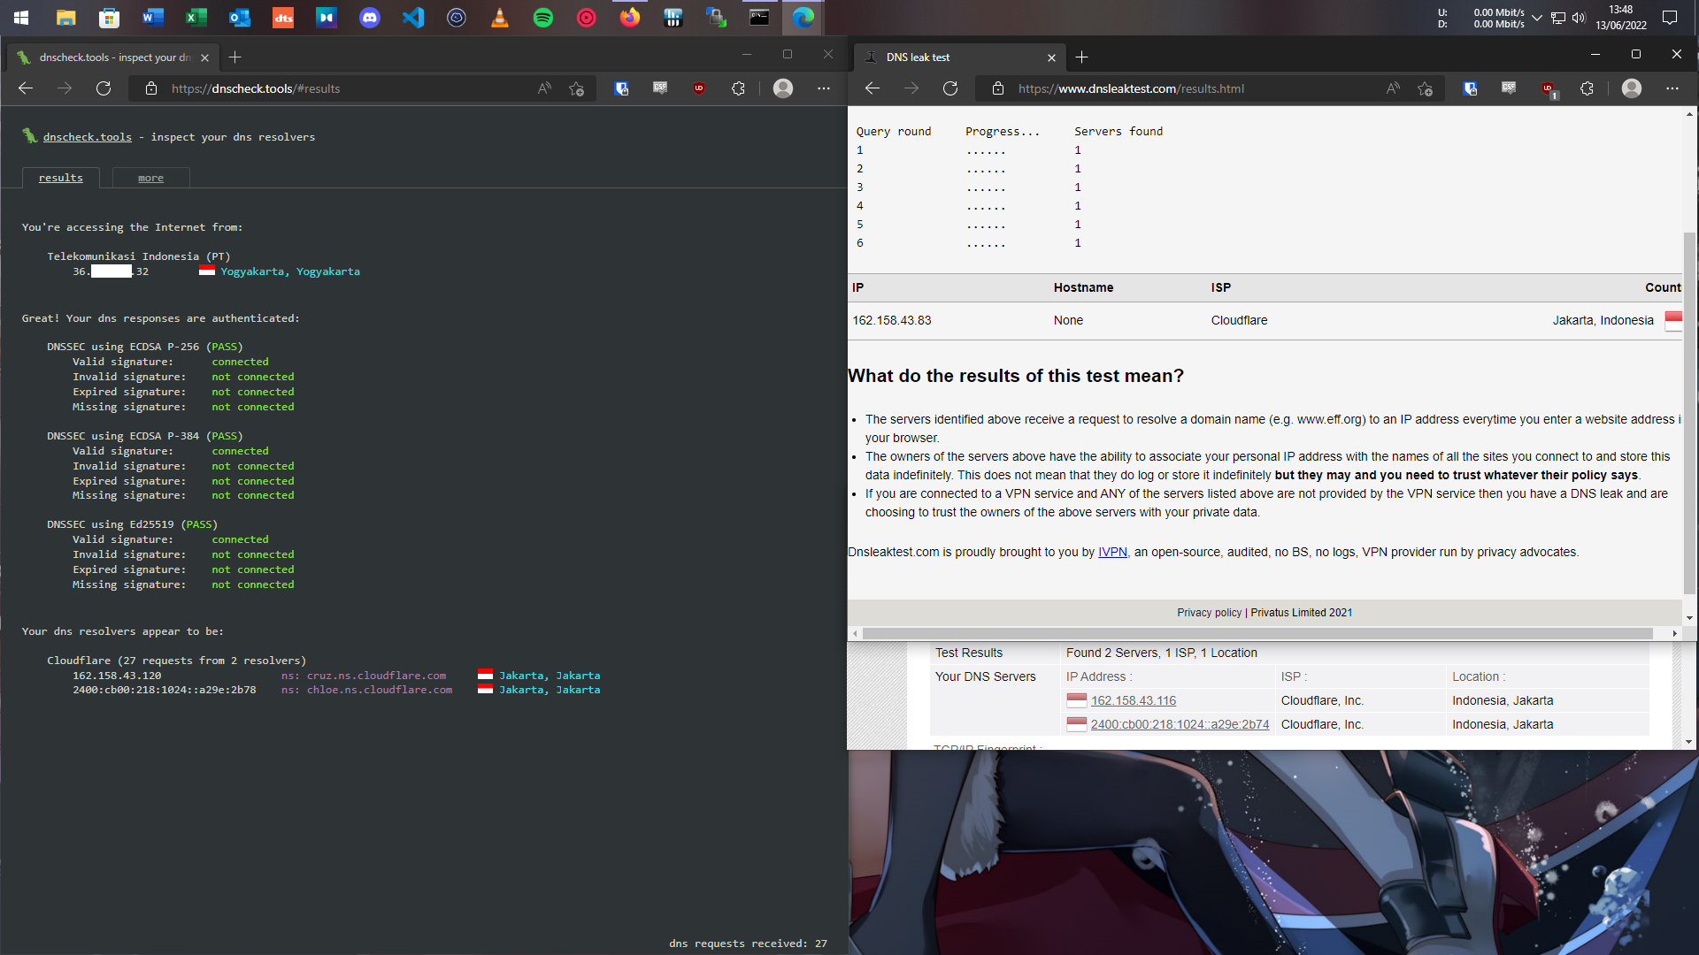Open the terminal app on taskbar
The image size is (1699, 955).
759,18
